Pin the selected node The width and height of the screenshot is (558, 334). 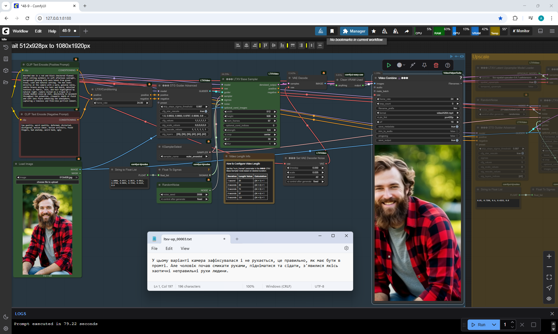point(424,65)
